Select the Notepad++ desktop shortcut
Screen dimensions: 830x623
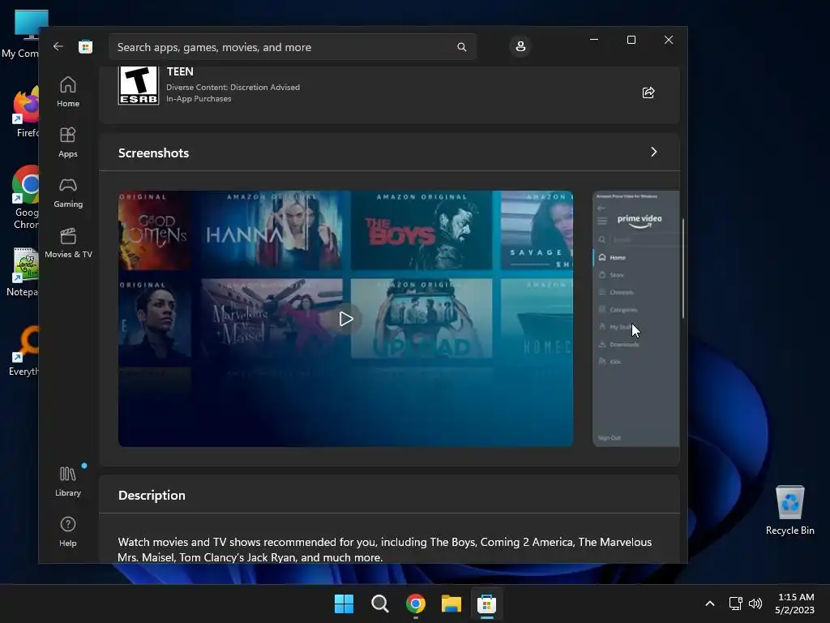click(x=22, y=273)
